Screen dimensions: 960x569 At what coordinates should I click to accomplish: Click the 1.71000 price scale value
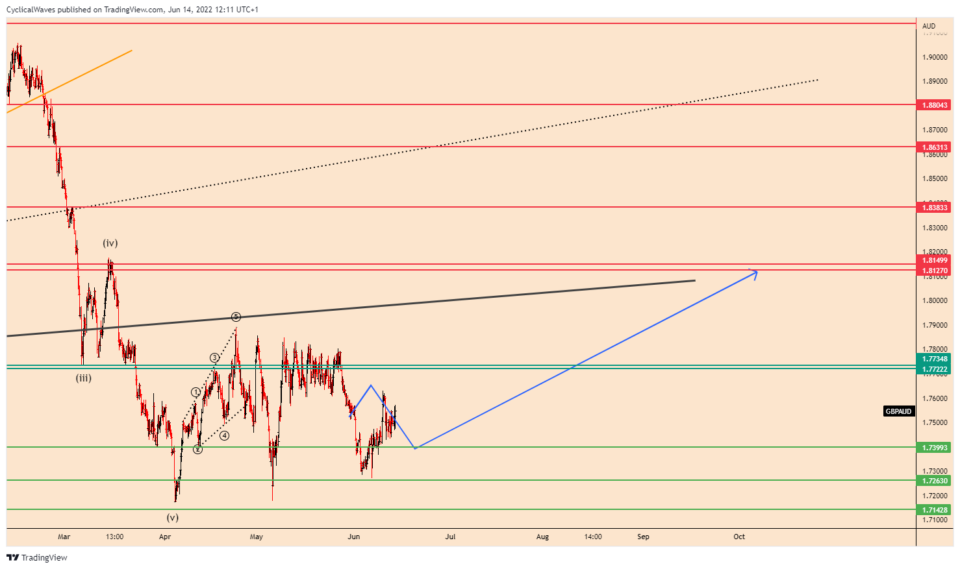pyautogui.click(x=935, y=520)
